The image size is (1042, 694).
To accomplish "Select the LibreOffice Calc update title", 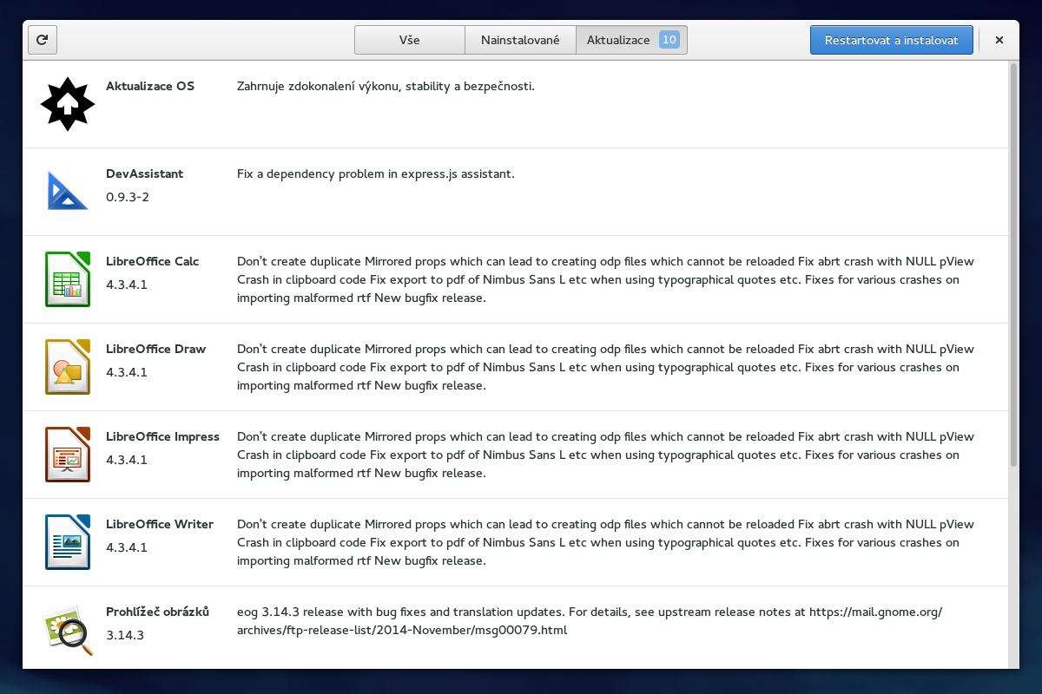I will tap(153, 261).
